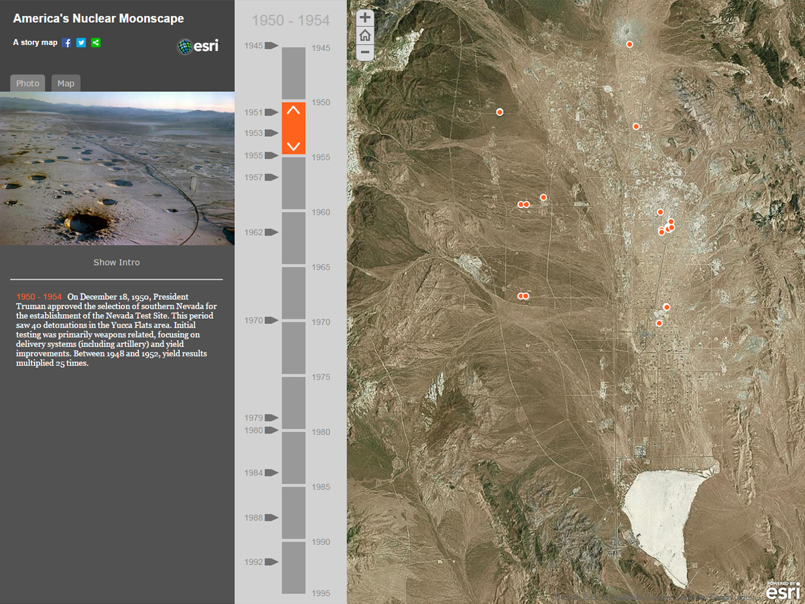
Task: Click the northernmost orange detonation point
Action: click(630, 44)
